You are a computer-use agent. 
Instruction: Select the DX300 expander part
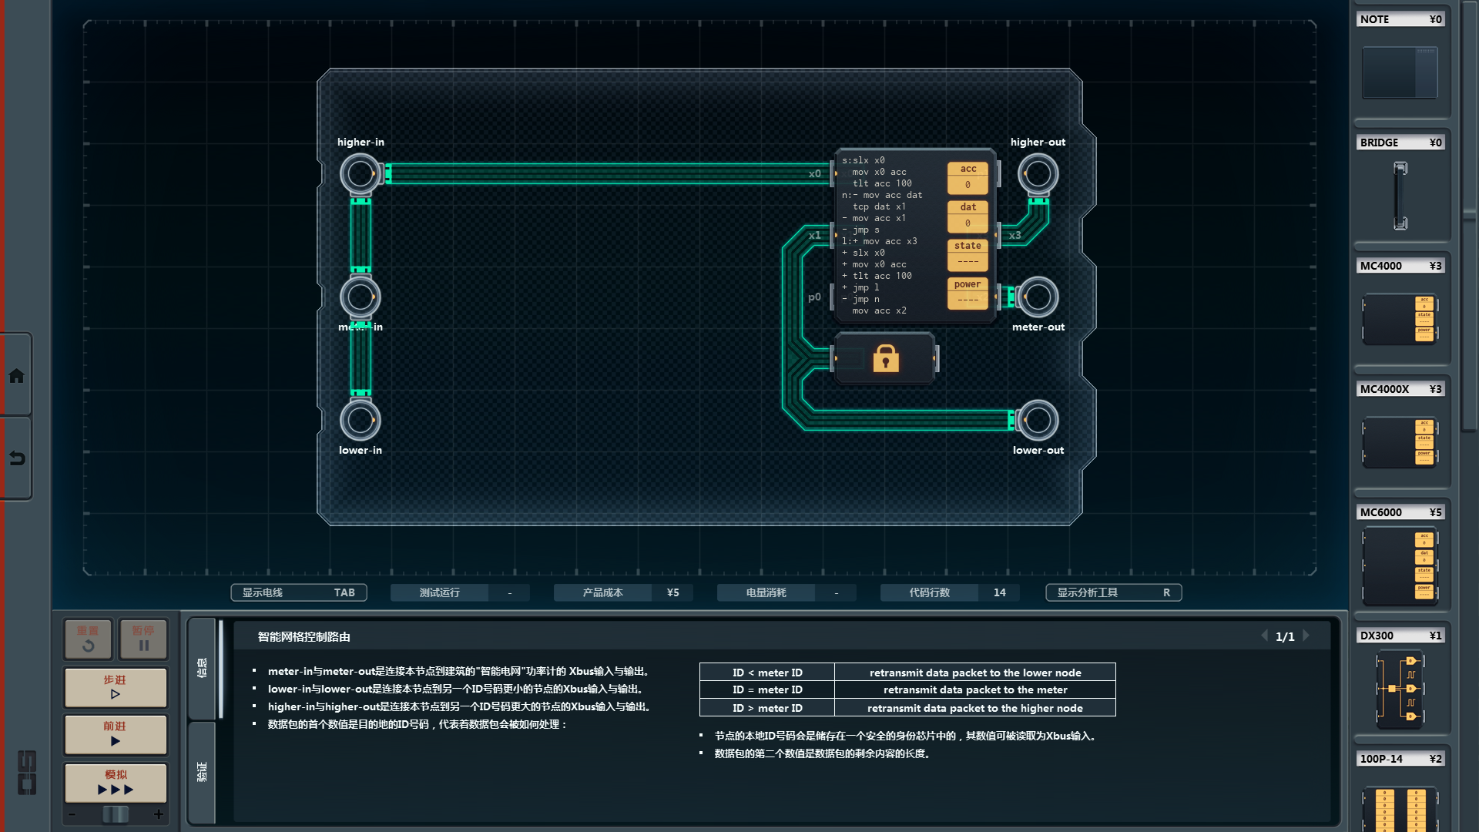(x=1400, y=689)
